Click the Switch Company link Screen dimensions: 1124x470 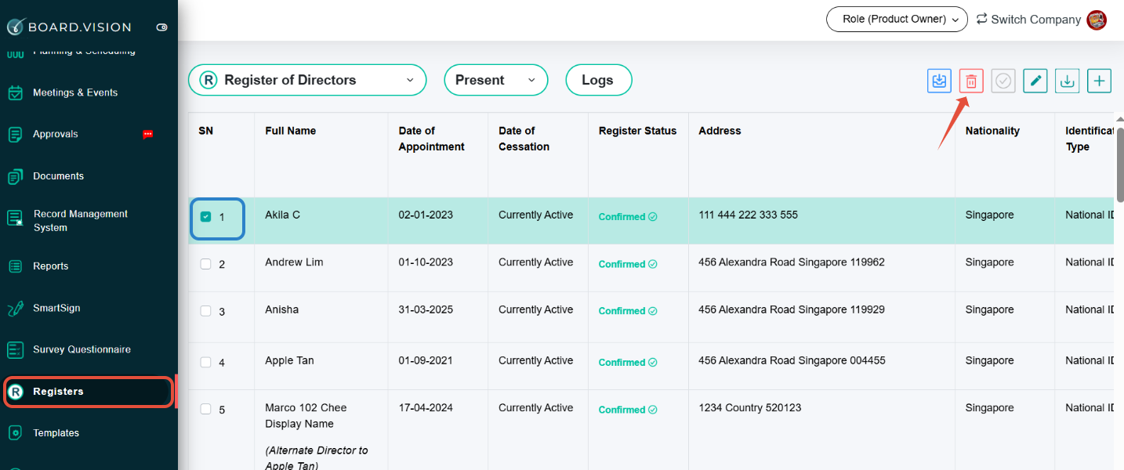coord(1035,20)
